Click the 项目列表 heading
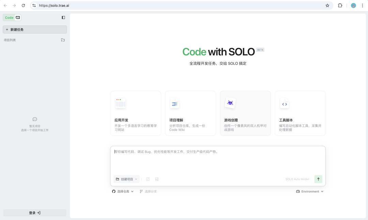The width and height of the screenshot is (368, 220). (10, 40)
